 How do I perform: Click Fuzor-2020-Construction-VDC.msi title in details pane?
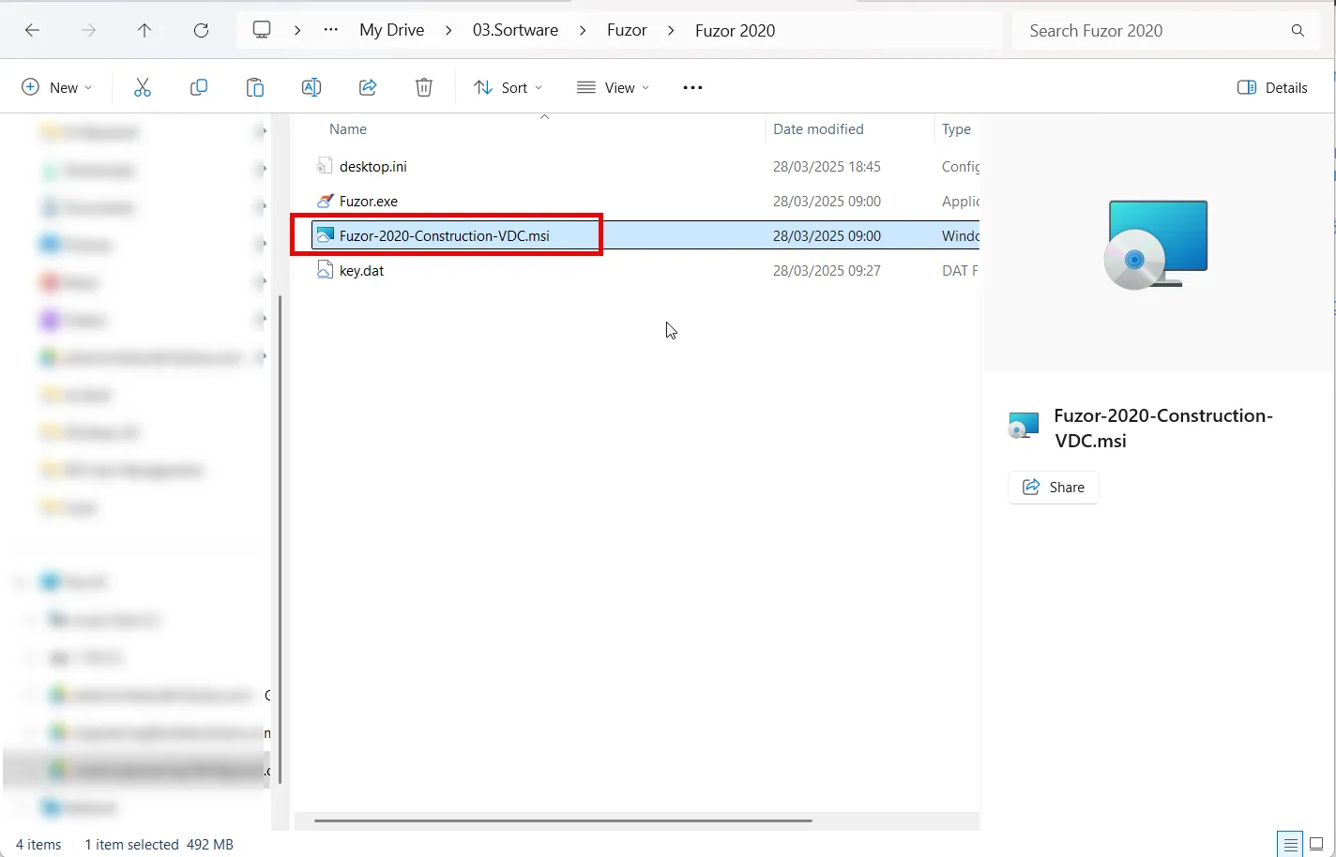click(x=1163, y=428)
